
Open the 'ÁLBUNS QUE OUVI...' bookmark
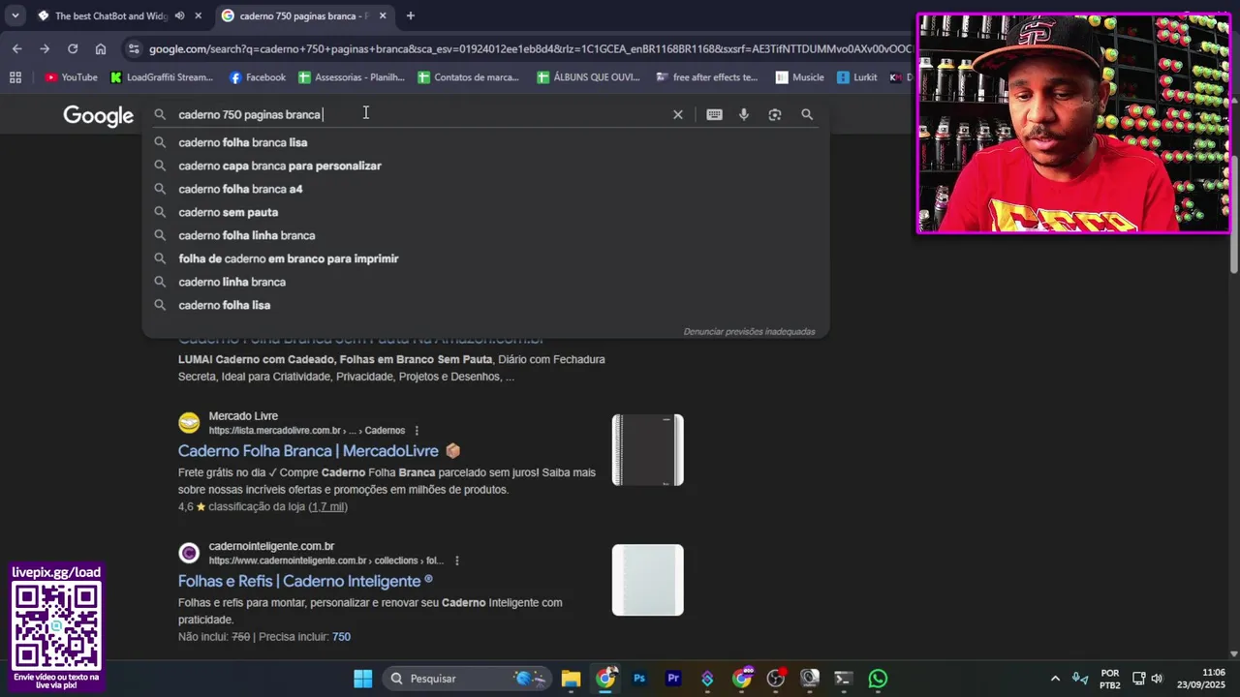[x=588, y=77]
